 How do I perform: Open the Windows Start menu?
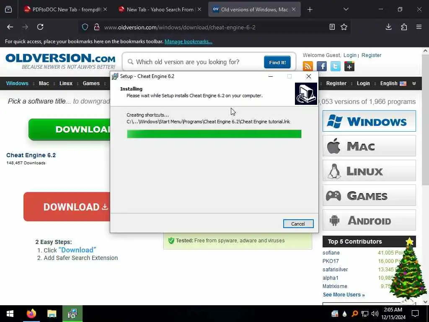click(x=10, y=314)
